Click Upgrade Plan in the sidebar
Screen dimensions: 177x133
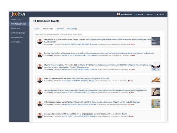click(x=17, y=37)
